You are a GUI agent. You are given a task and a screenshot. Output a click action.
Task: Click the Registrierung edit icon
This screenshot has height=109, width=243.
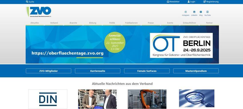tap(205, 2)
